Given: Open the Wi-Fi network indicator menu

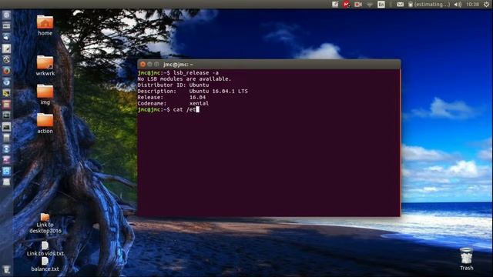Looking at the screenshot, I should [x=370, y=5].
